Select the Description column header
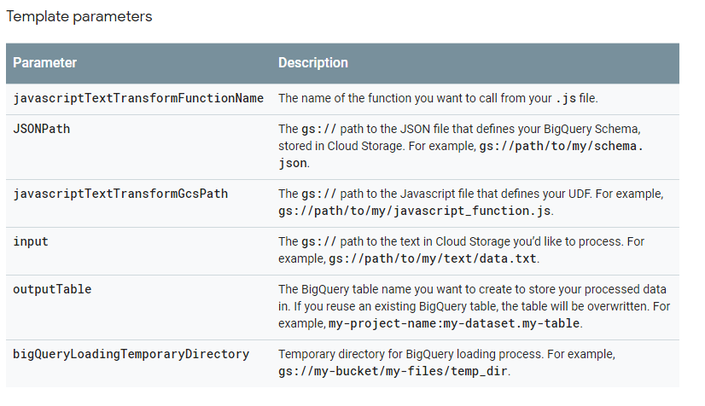 point(313,63)
